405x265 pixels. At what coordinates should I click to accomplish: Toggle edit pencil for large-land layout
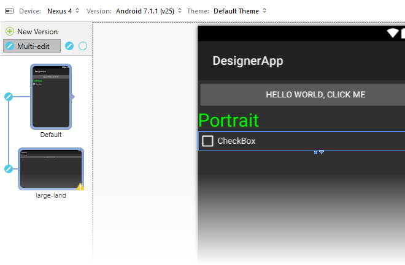9,169
